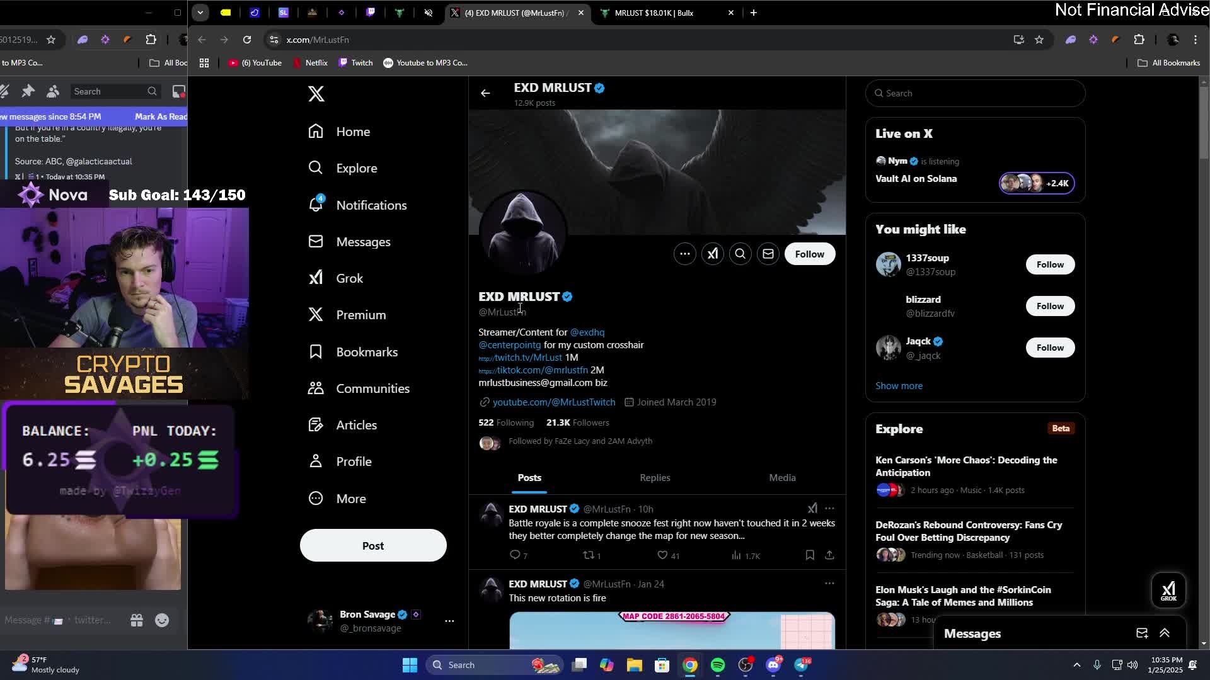Bookmark the Battle royale post
Viewport: 1210px width, 680px height.
click(810, 555)
